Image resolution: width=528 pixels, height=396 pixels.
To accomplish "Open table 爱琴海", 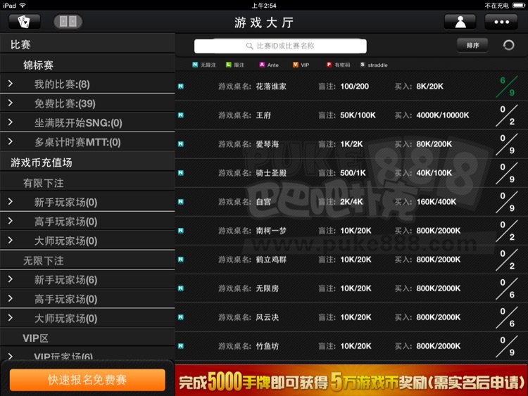I will click(x=351, y=144).
